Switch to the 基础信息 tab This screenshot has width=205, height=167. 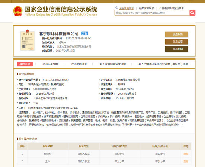25,64
